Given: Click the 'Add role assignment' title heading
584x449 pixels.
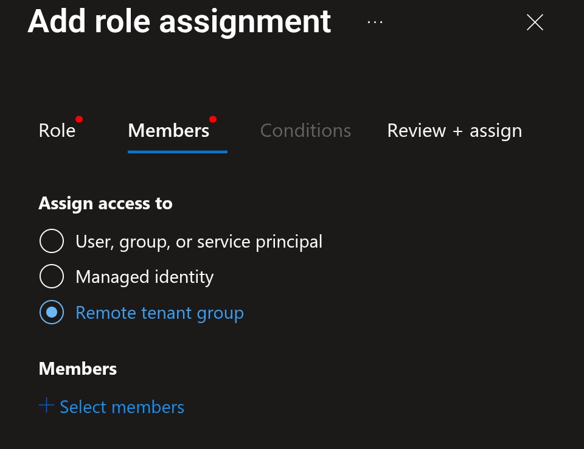Looking at the screenshot, I should (179, 23).
